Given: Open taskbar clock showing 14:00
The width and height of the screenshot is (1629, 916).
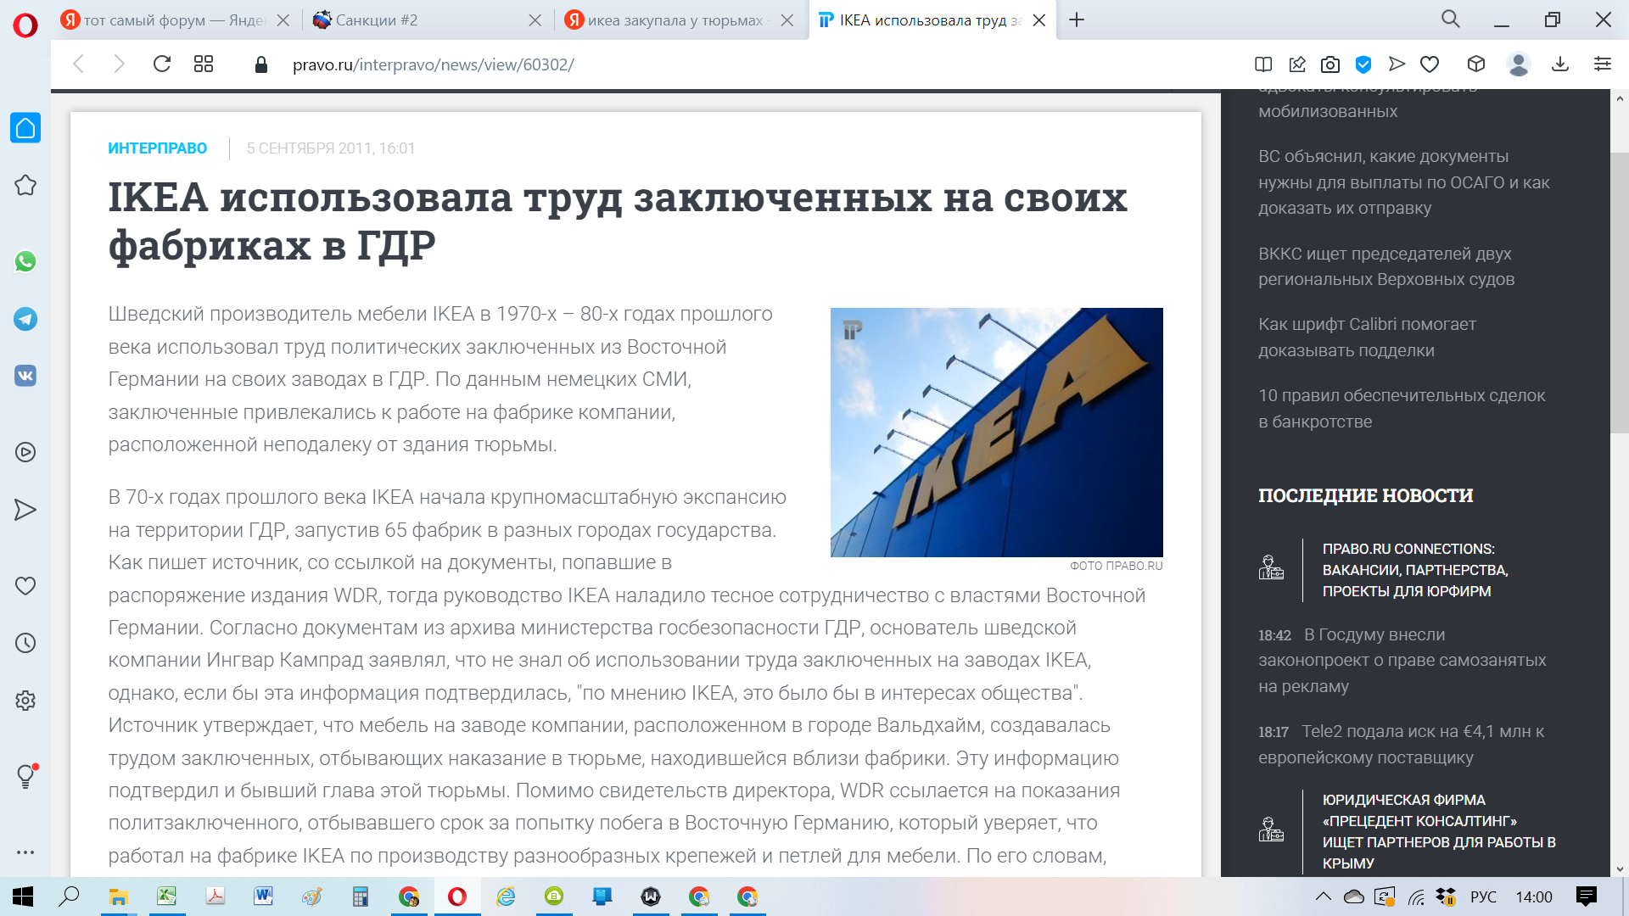Looking at the screenshot, I should (x=1534, y=896).
